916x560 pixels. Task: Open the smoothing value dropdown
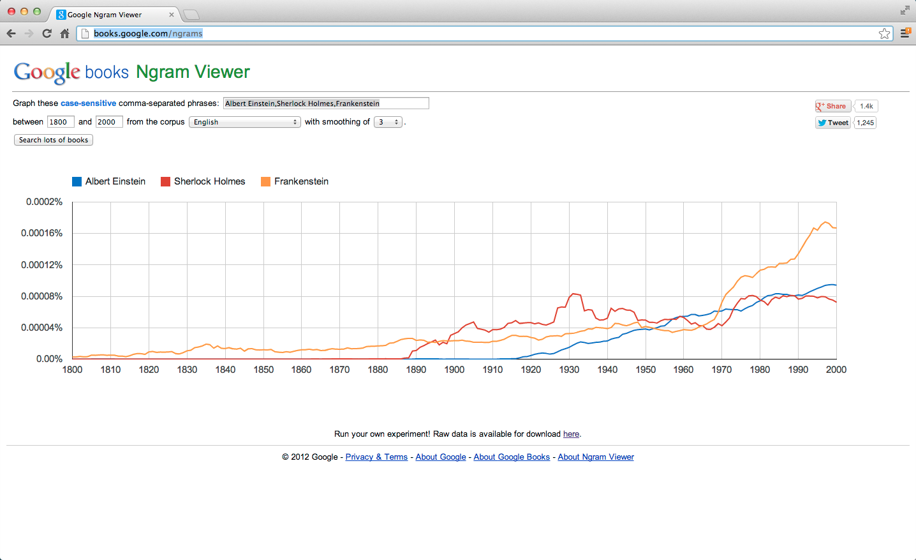coord(388,122)
